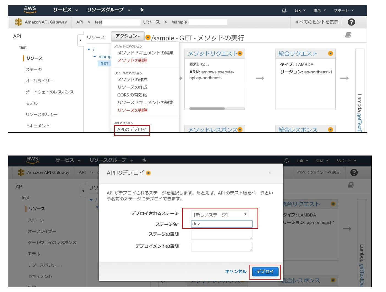The width and height of the screenshot is (386, 292).
Task: Open the 統合リクエスト link in the upper screenshot
Action: 298,53
